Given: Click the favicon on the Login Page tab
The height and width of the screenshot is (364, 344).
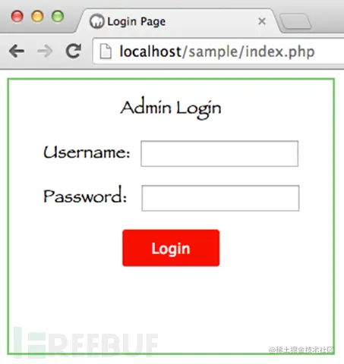Looking at the screenshot, I should (96, 21).
